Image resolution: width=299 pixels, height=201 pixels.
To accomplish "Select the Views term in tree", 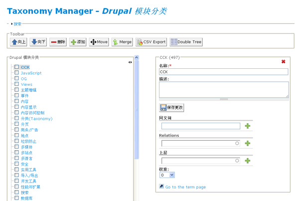I will coord(26,84).
